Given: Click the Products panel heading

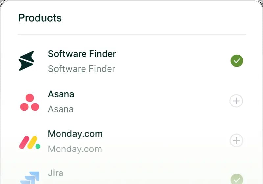Looking at the screenshot, I should click(40, 18).
